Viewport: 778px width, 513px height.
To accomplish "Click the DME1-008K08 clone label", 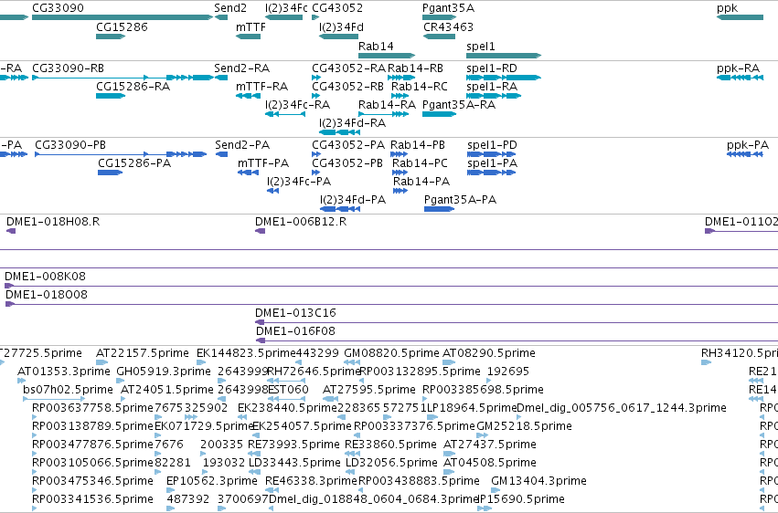I will [x=45, y=276].
